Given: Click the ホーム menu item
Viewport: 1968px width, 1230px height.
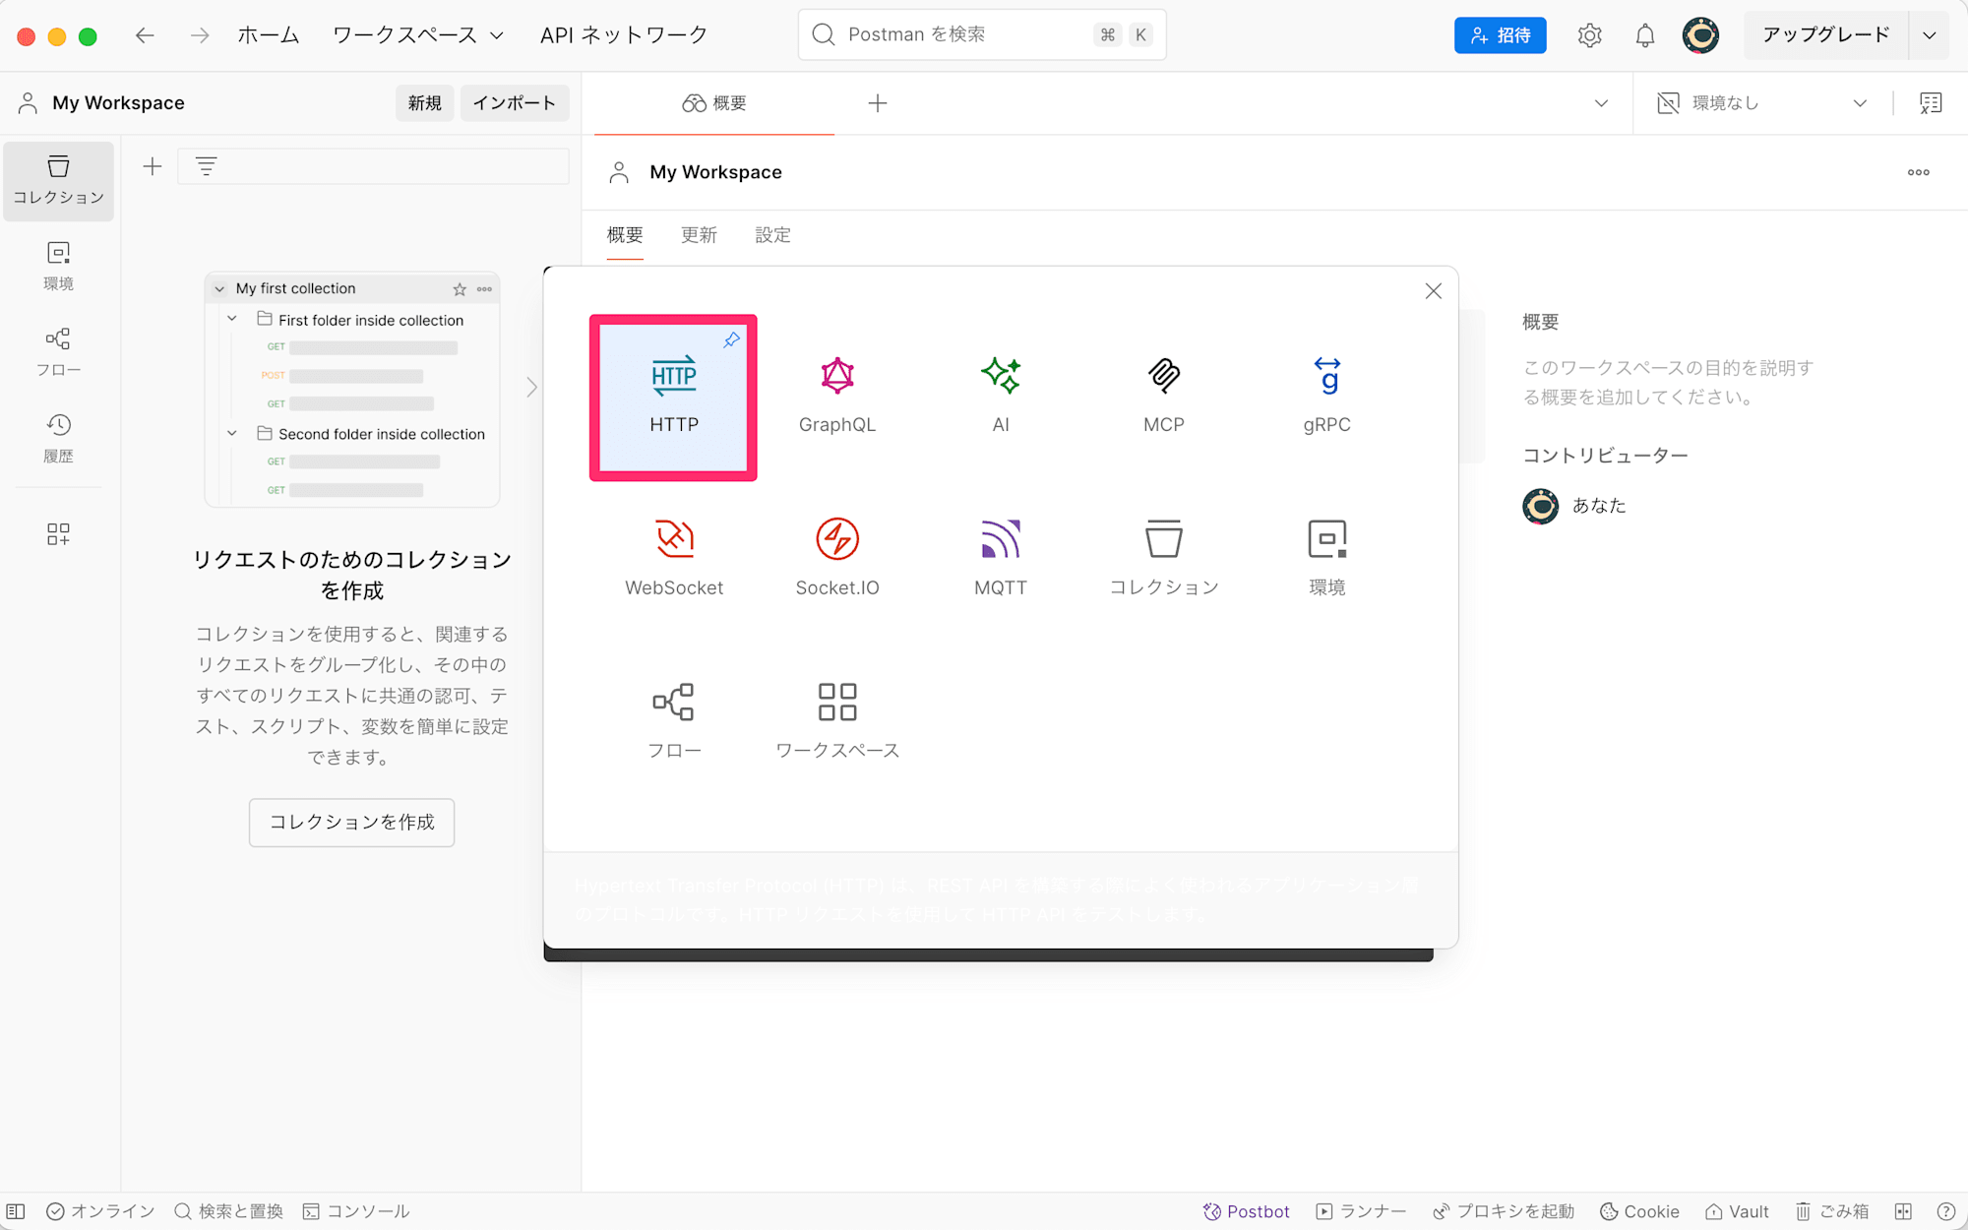Looking at the screenshot, I should [x=269, y=35].
